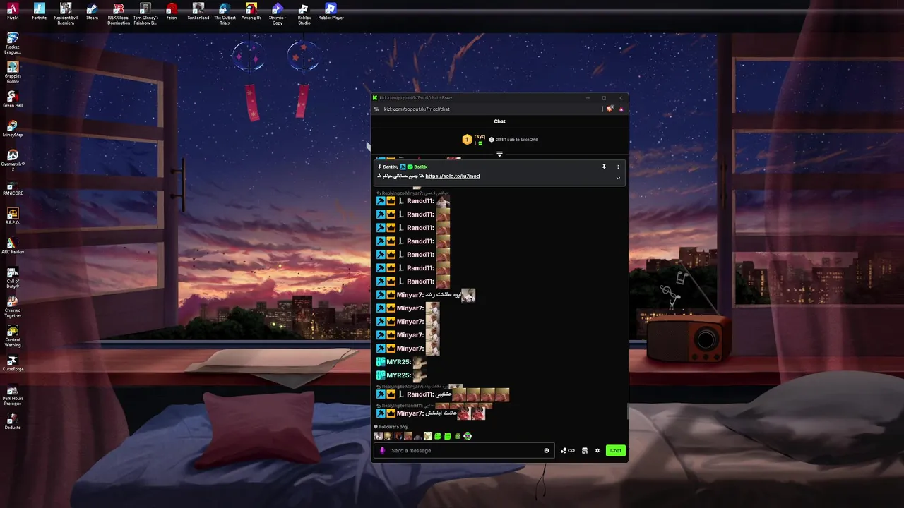
Task: Click BotRix username in pinned message
Action: [x=421, y=167]
